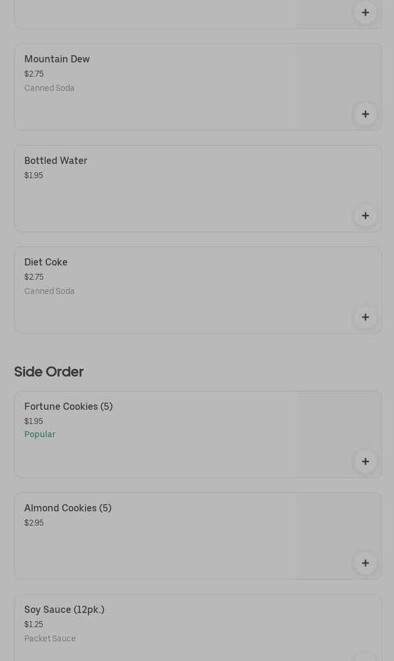The image size is (394, 661).
Task: Click the plus button above Mountain Dew card
Action: tap(365, 12)
